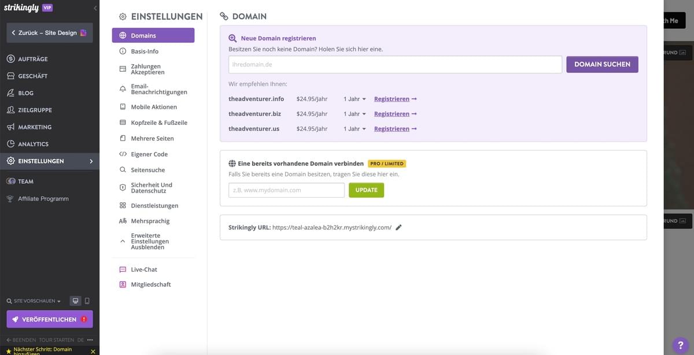Switch to mobile preview icon
The image size is (694, 355).
click(x=87, y=301)
